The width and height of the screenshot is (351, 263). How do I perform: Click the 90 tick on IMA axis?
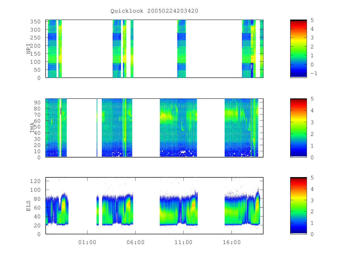pyautogui.click(x=37, y=102)
